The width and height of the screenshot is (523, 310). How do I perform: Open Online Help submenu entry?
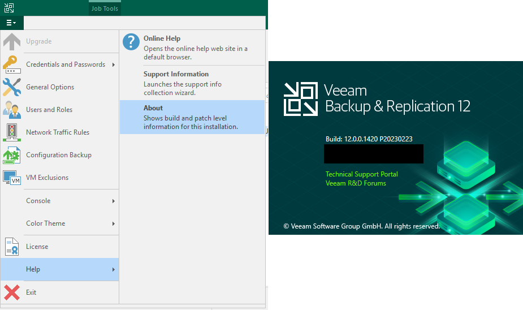(192, 48)
